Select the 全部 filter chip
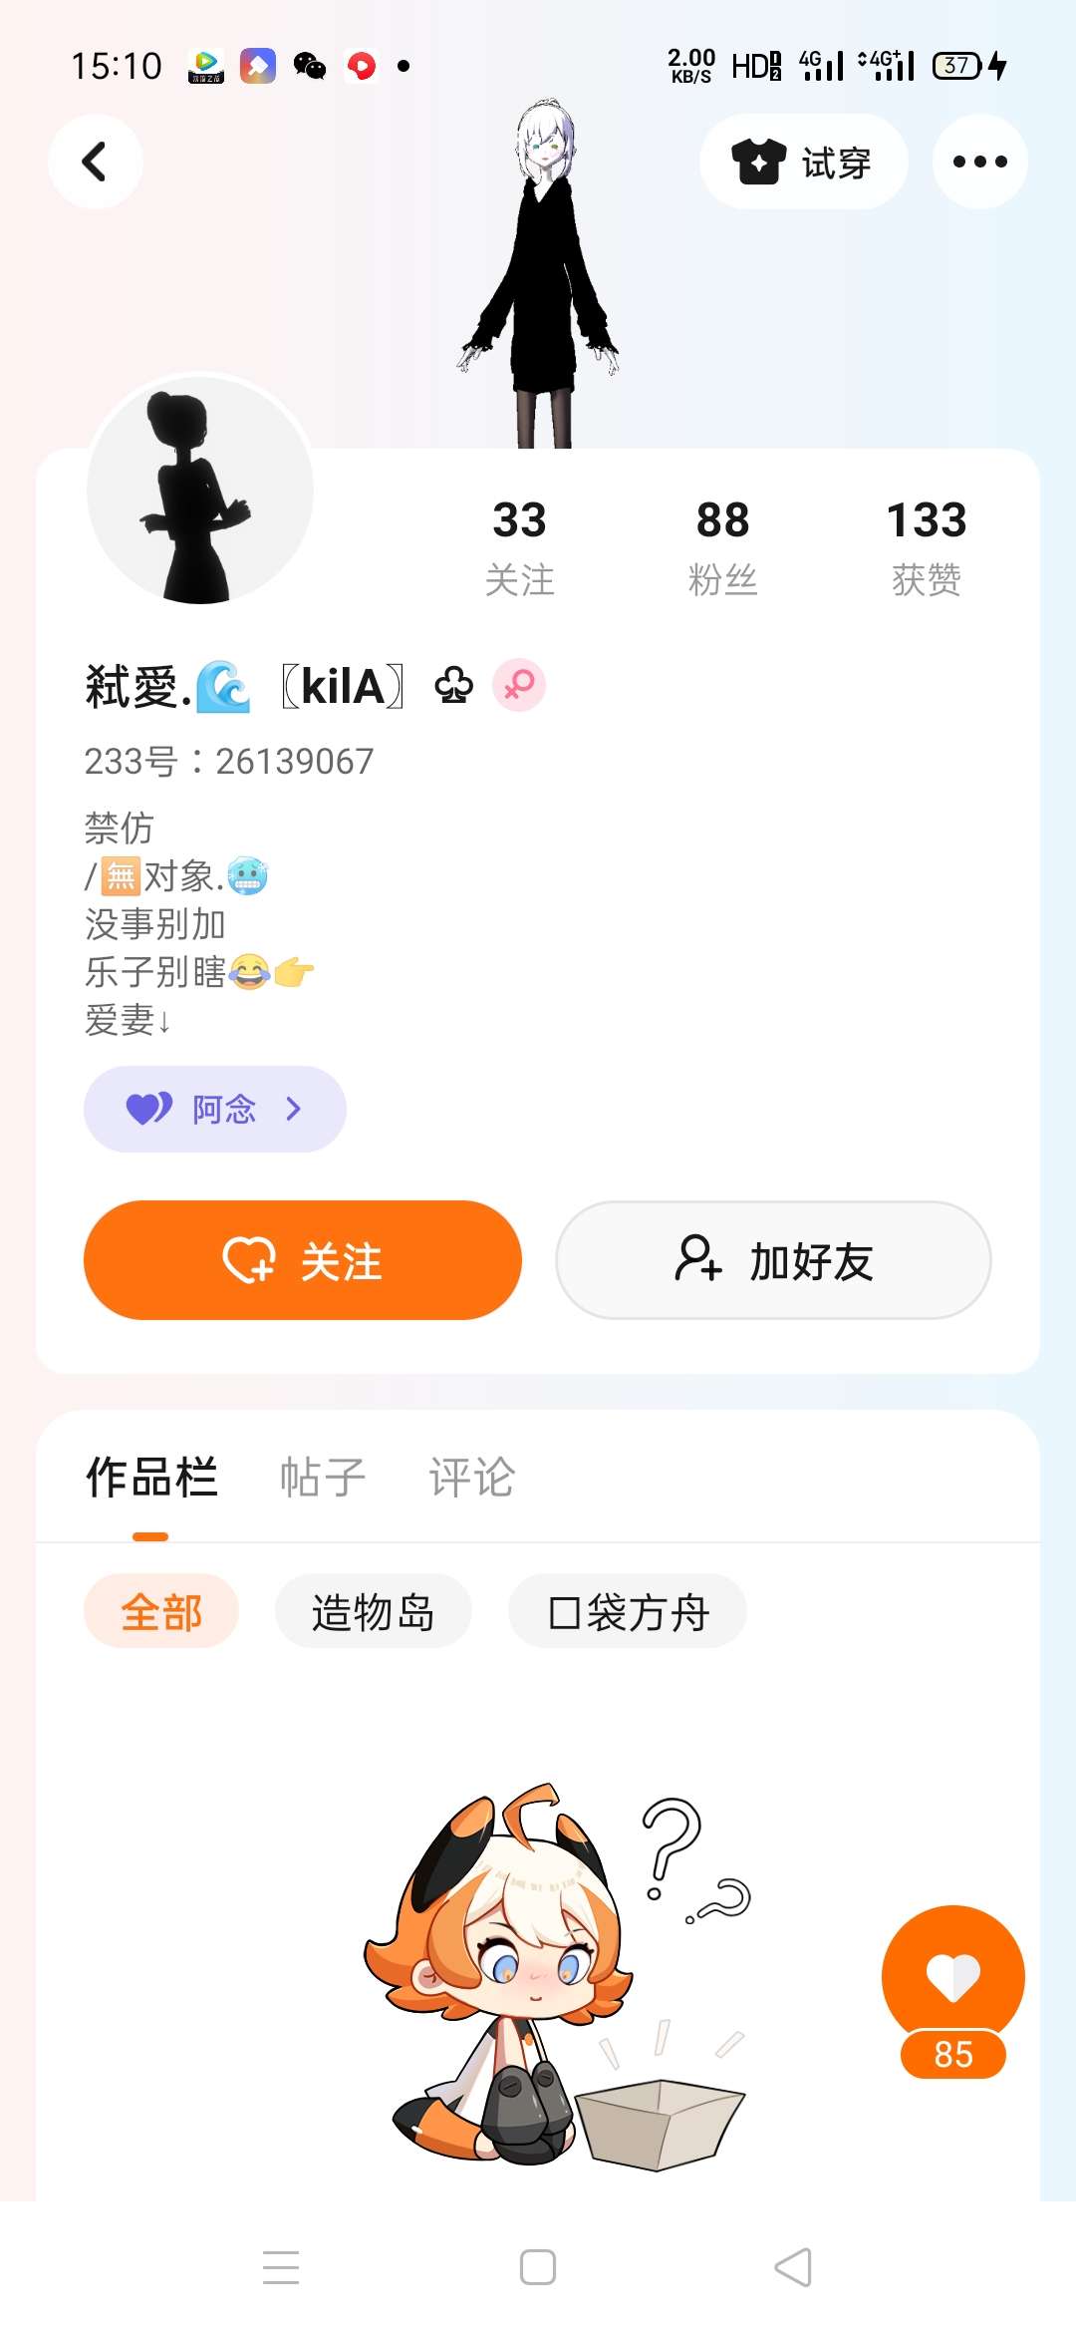Viewport: 1076px width, 2333px height. pos(161,1611)
